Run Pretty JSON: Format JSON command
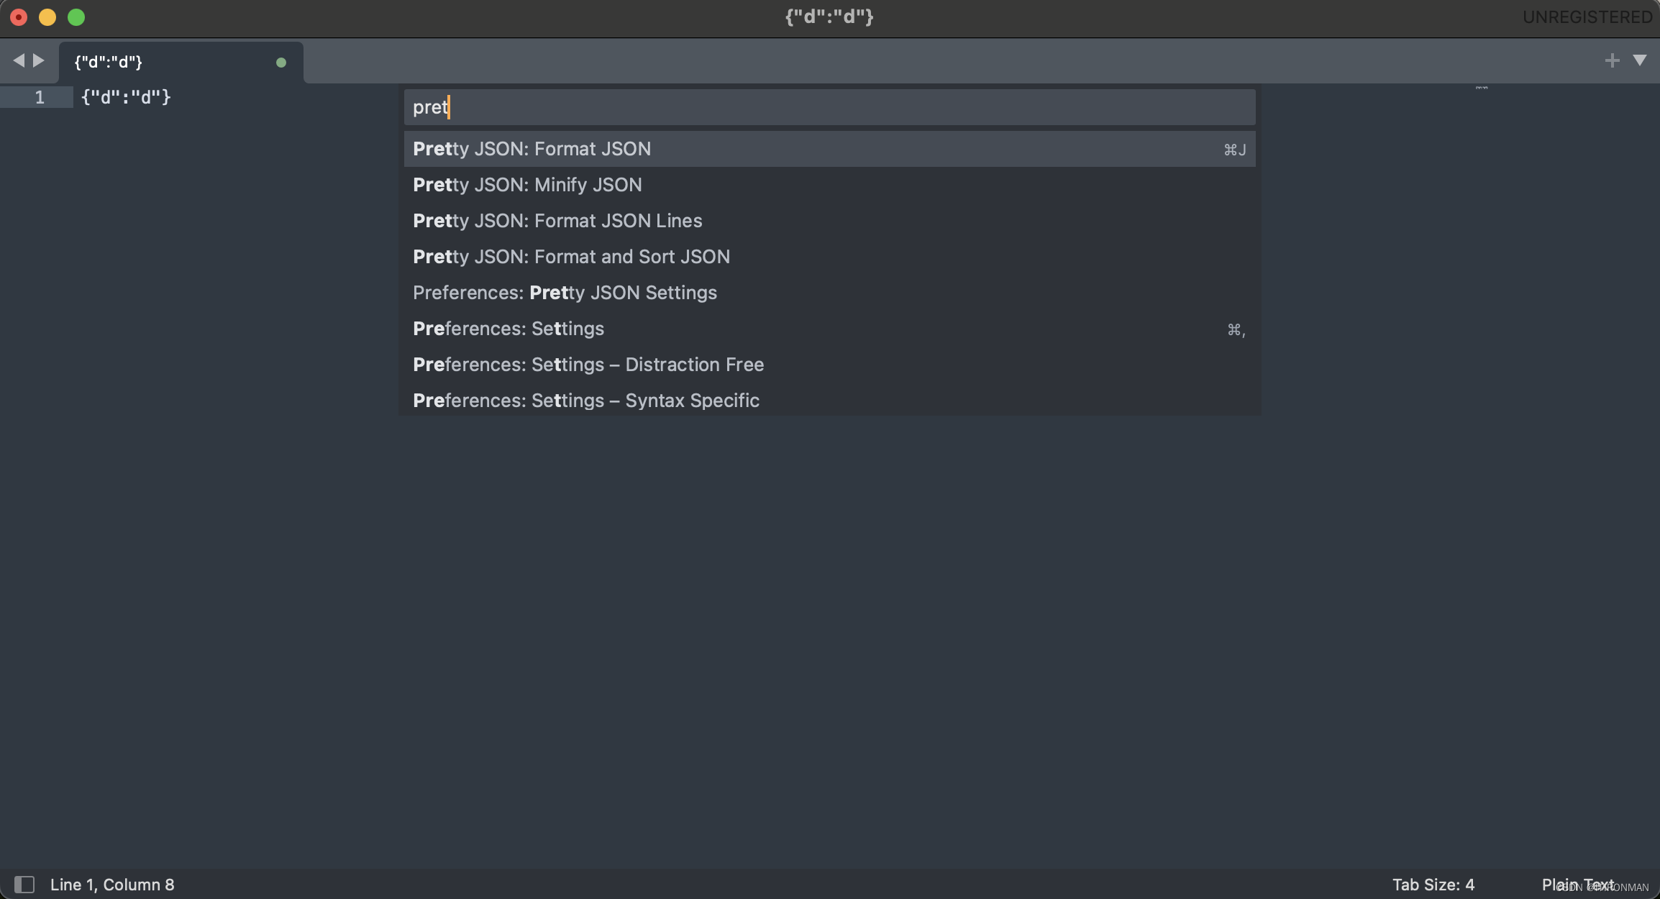1660x899 pixels. coord(829,149)
